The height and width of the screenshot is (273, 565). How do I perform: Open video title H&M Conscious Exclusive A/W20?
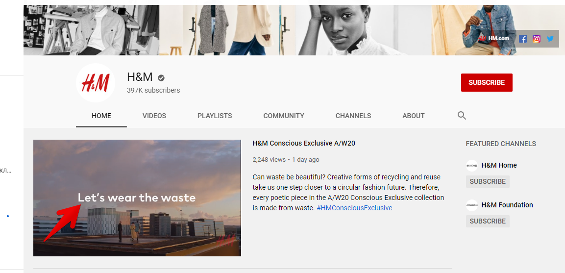click(x=304, y=143)
